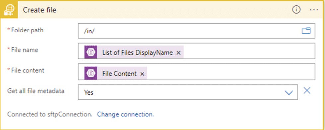Click the Connected to sftpConnection text
Image resolution: width=325 pixels, height=130 pixels.
50,114
